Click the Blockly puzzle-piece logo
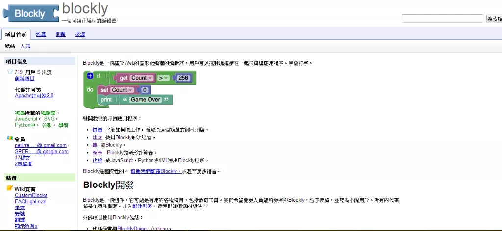This screenshot has height=231, width=502. point(31,13)
